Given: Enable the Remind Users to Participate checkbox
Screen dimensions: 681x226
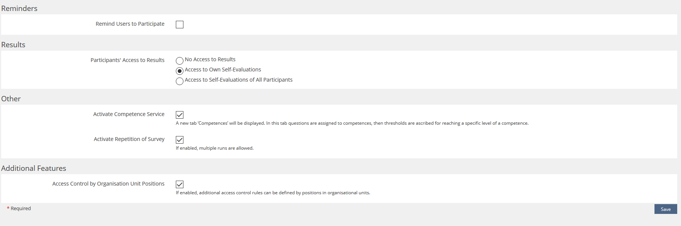Looking at the screenshot, I should click(180, 25).
